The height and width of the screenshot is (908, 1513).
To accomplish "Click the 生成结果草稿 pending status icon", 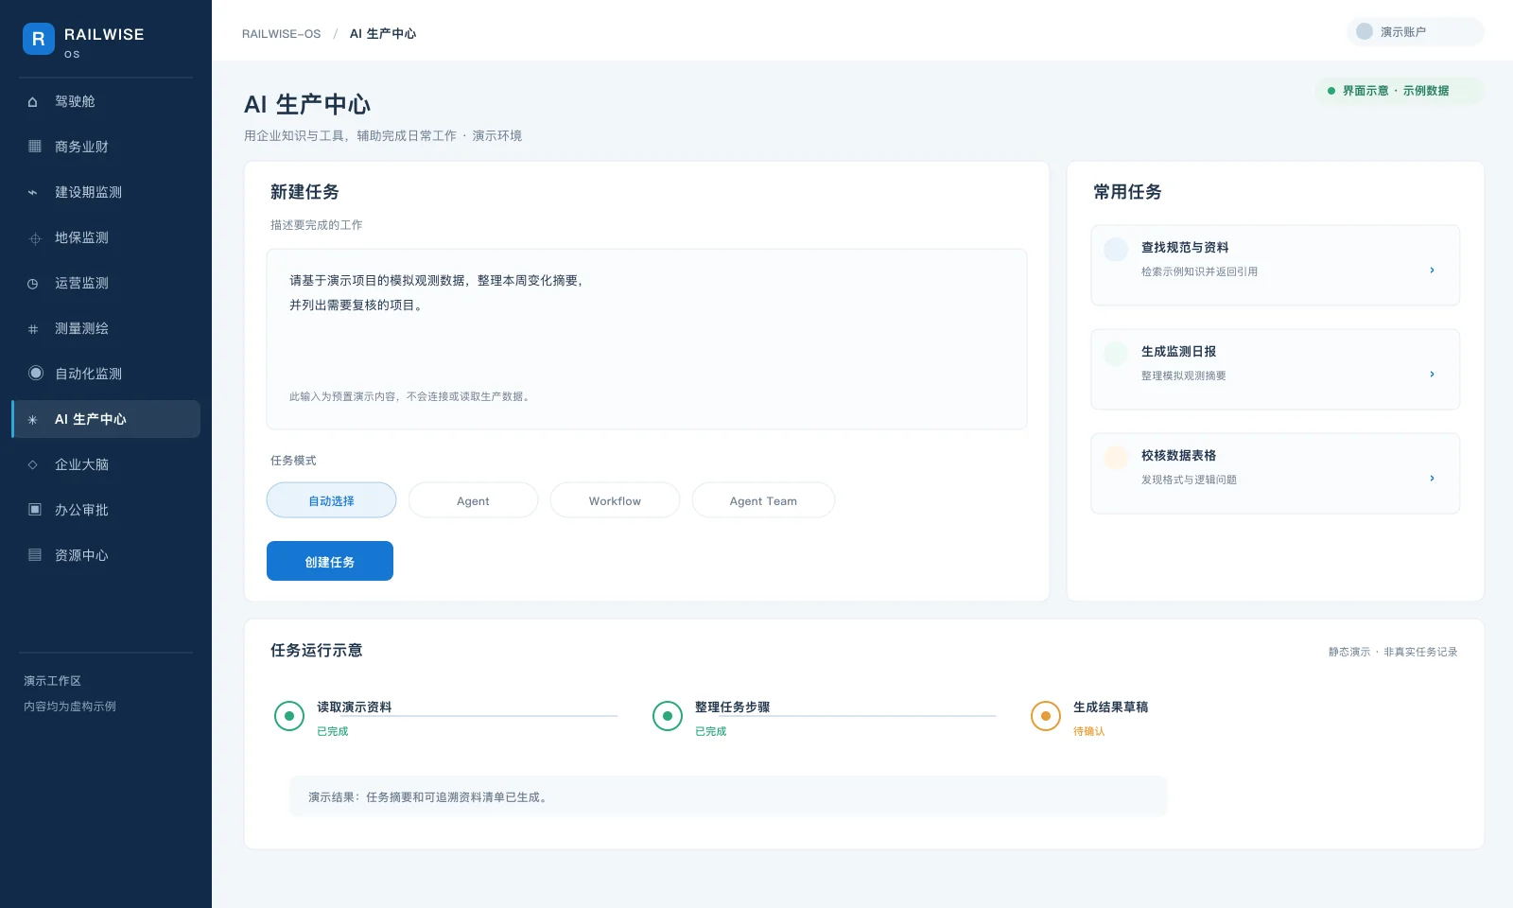I will [1046, 716].
